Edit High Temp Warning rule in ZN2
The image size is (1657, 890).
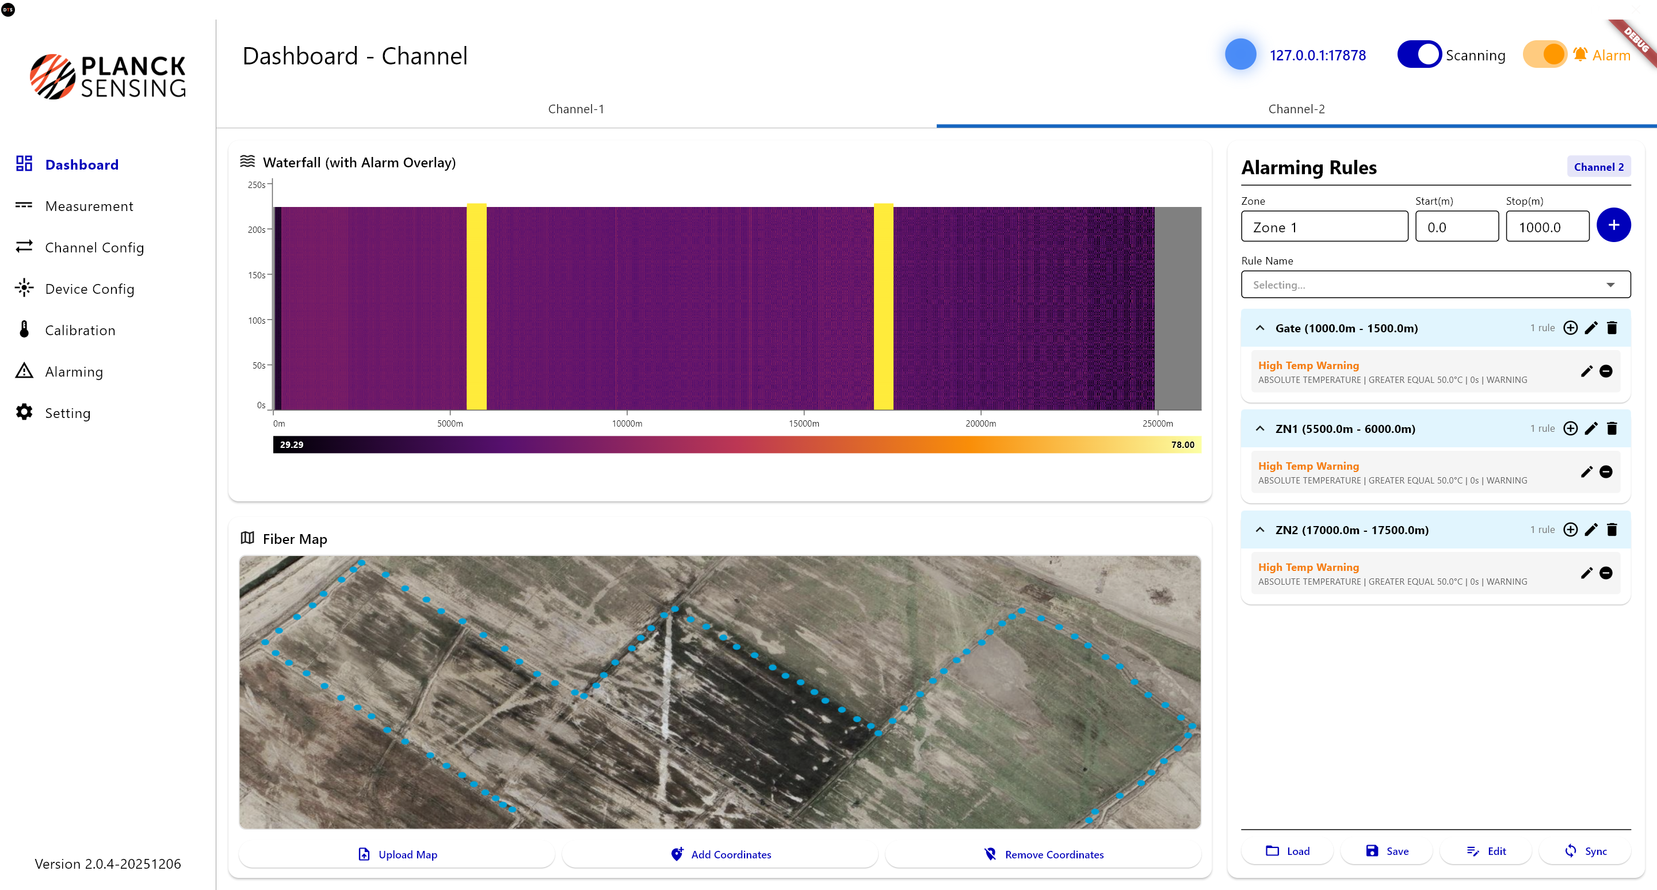1586,573
